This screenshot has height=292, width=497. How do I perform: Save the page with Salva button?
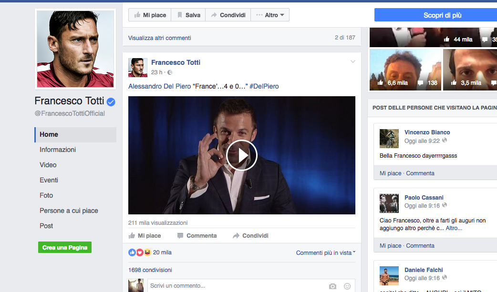[x=188, y=15]
